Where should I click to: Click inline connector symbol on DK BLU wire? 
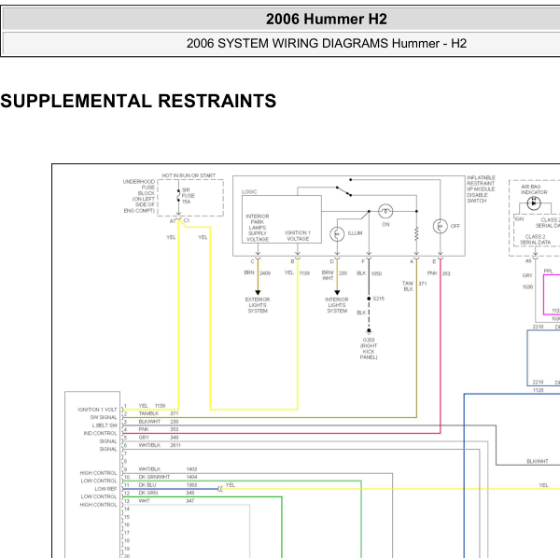[220, 489]
